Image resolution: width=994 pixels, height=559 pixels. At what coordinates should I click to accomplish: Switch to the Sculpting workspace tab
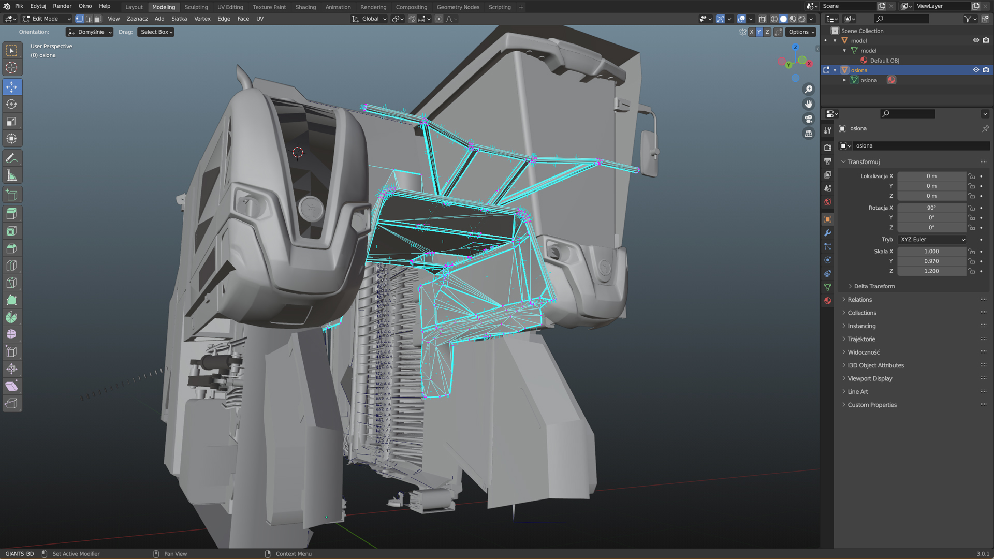(x=196, y=7)
